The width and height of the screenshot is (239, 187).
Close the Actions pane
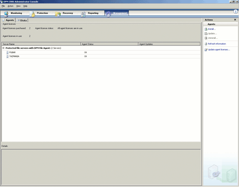click(x=235, y=20)
